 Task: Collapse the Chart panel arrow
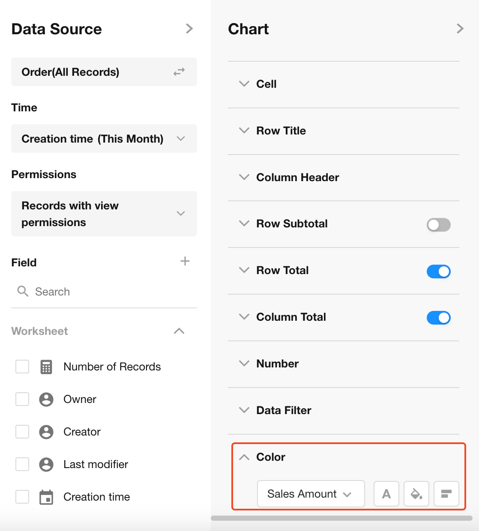click(460, 29)
